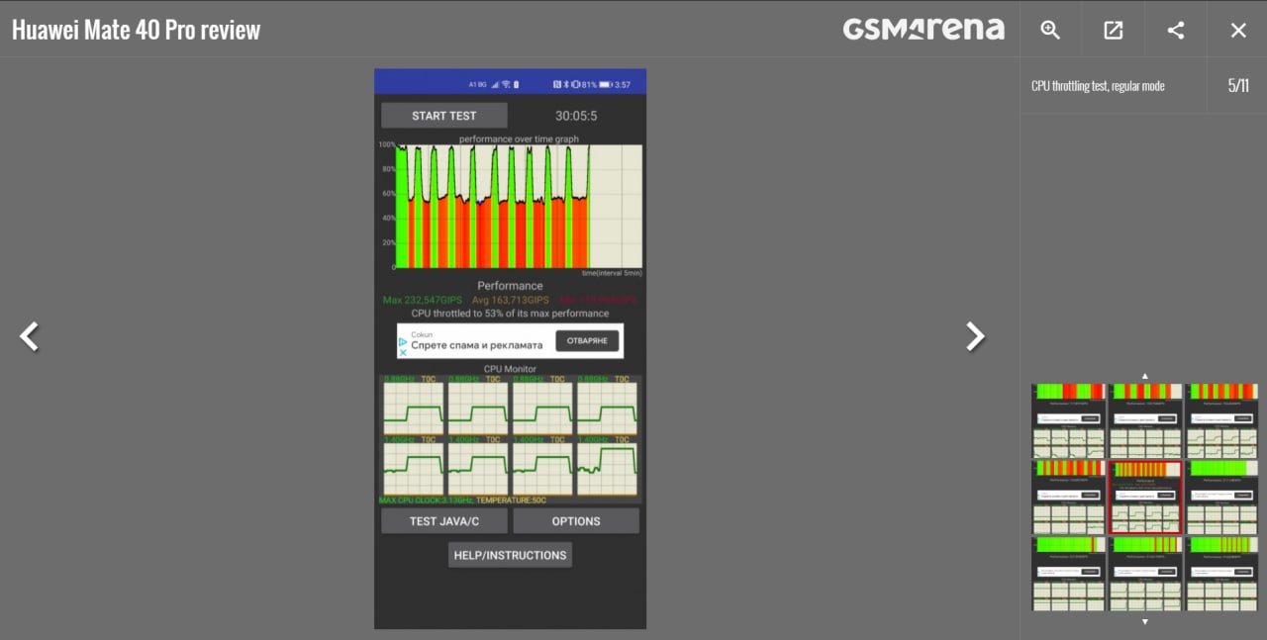Viewport: 1267px width, 640px height.
Task: Open the first thumbnail in the middle row
Action: tap(1068, 498)
